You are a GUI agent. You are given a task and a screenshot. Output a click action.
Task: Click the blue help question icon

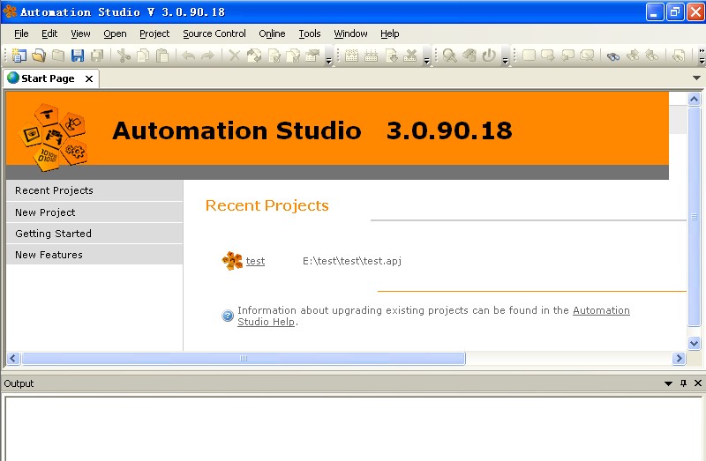coord(228,316)
